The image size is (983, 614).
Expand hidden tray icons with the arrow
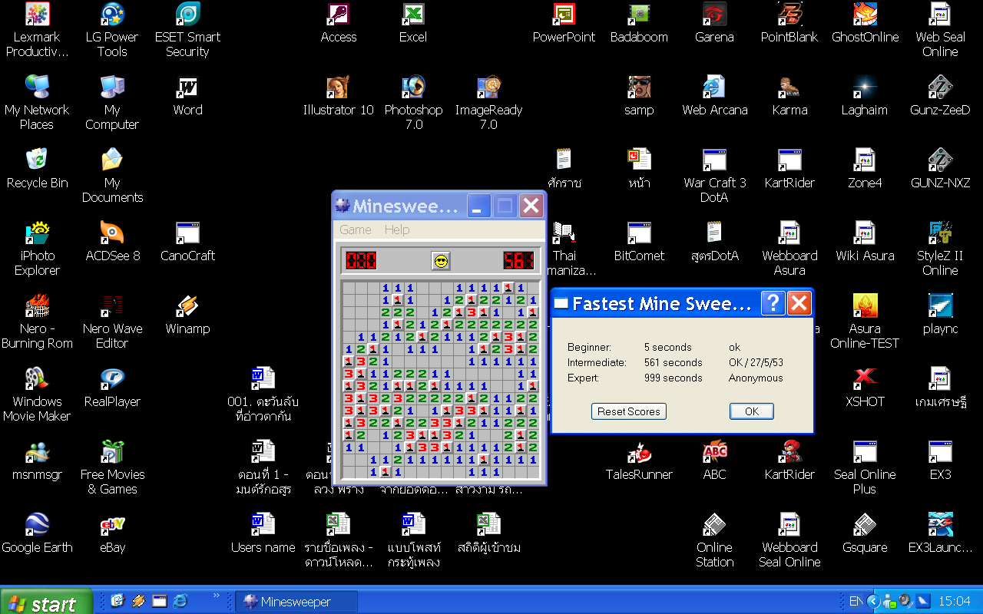[x=873, y=601]
